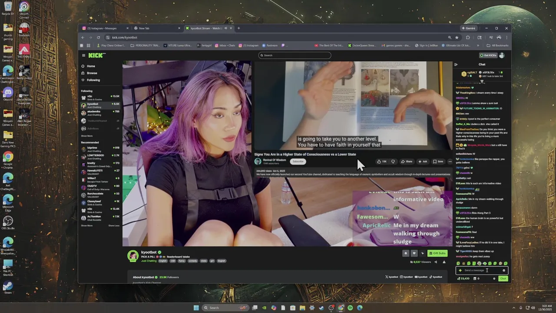Open LOWTIERGOD recommended channel
This screenshot has height=313, width=556.
pos(100,156)
